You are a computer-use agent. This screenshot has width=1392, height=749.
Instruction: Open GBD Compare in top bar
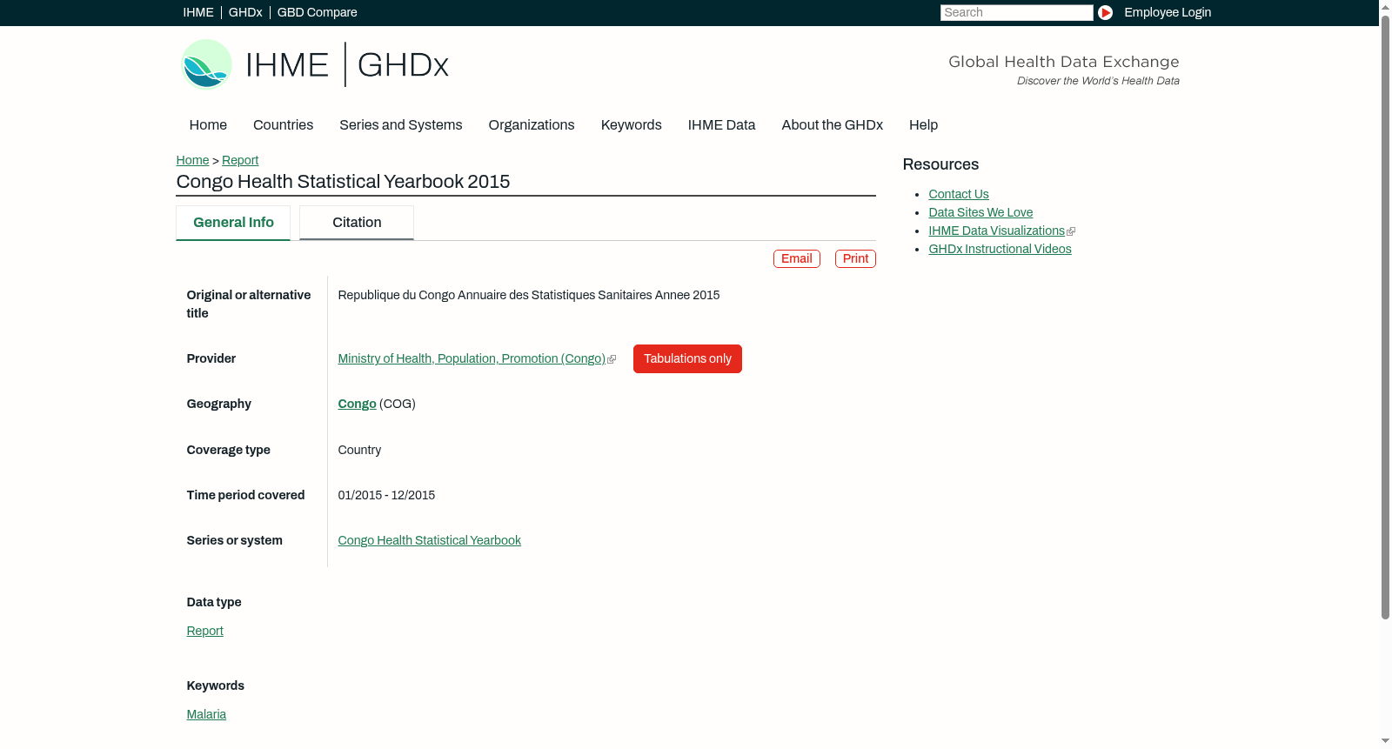318,12
